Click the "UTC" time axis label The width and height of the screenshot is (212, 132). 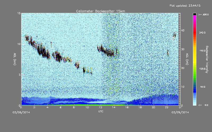coord(101,111)
